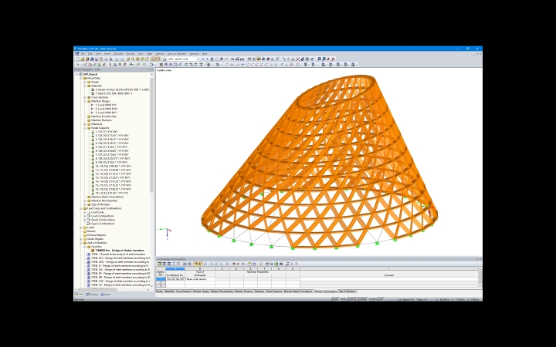Open the File menu
The image size is (556, 347).
click(x=83, y=54)
